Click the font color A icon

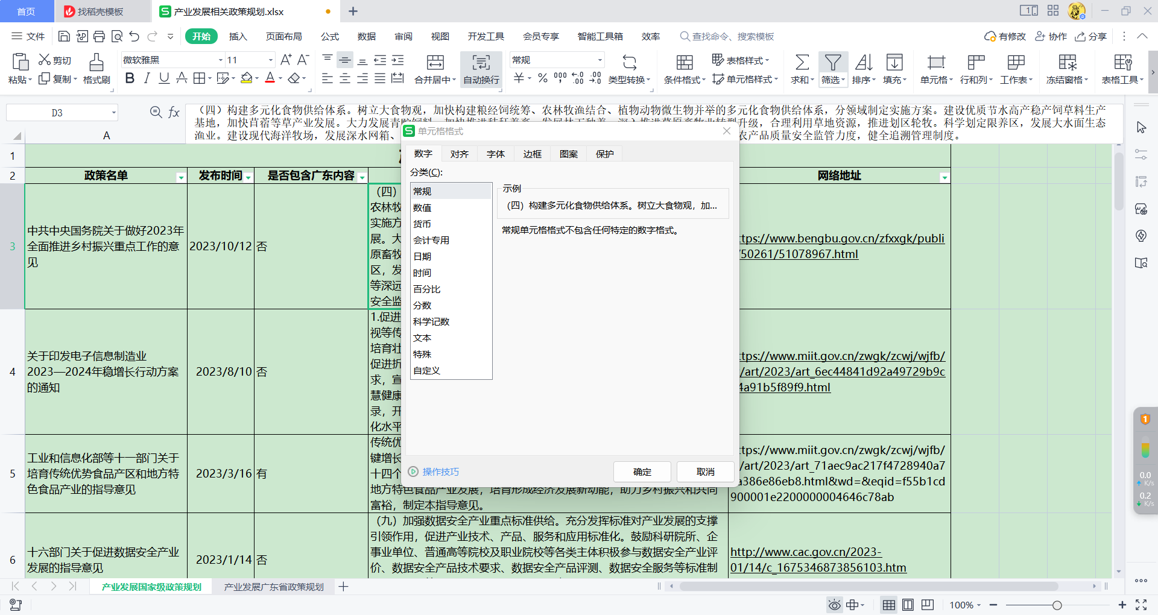[270, 78]
